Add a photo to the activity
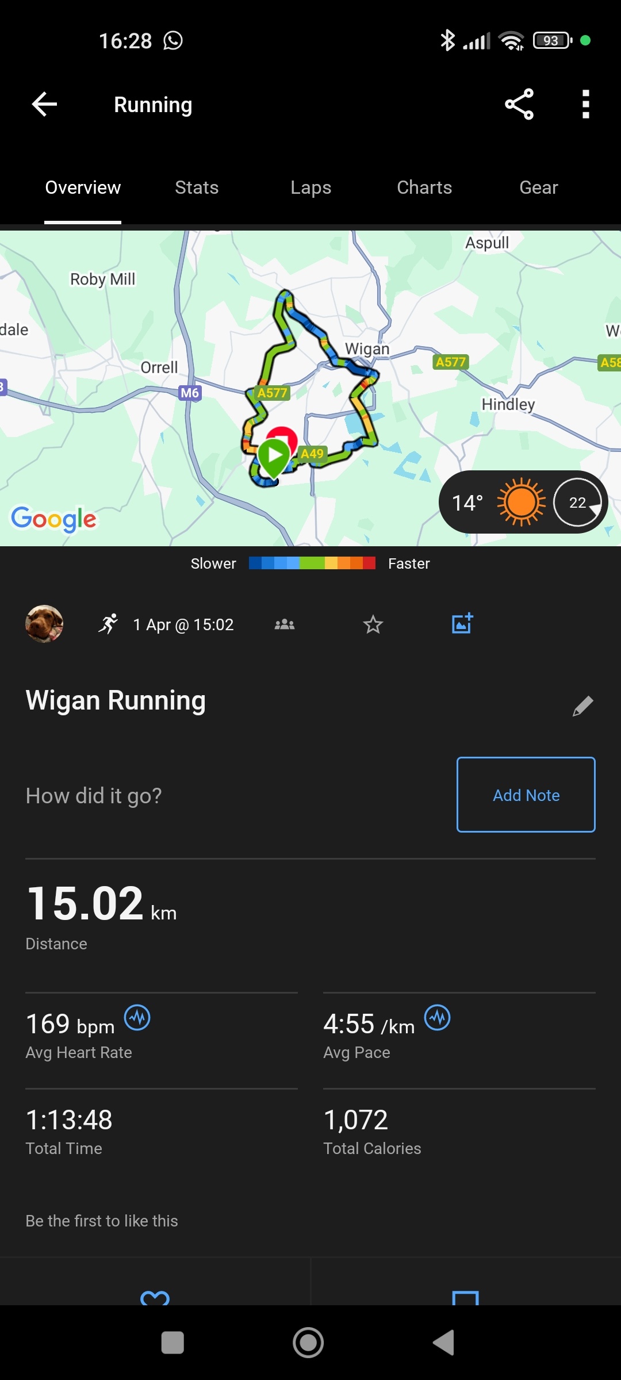The image size is (621, 1380). pos(462,624)
